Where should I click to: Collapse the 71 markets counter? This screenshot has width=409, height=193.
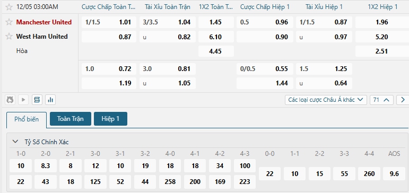click(x=381, y=100)
